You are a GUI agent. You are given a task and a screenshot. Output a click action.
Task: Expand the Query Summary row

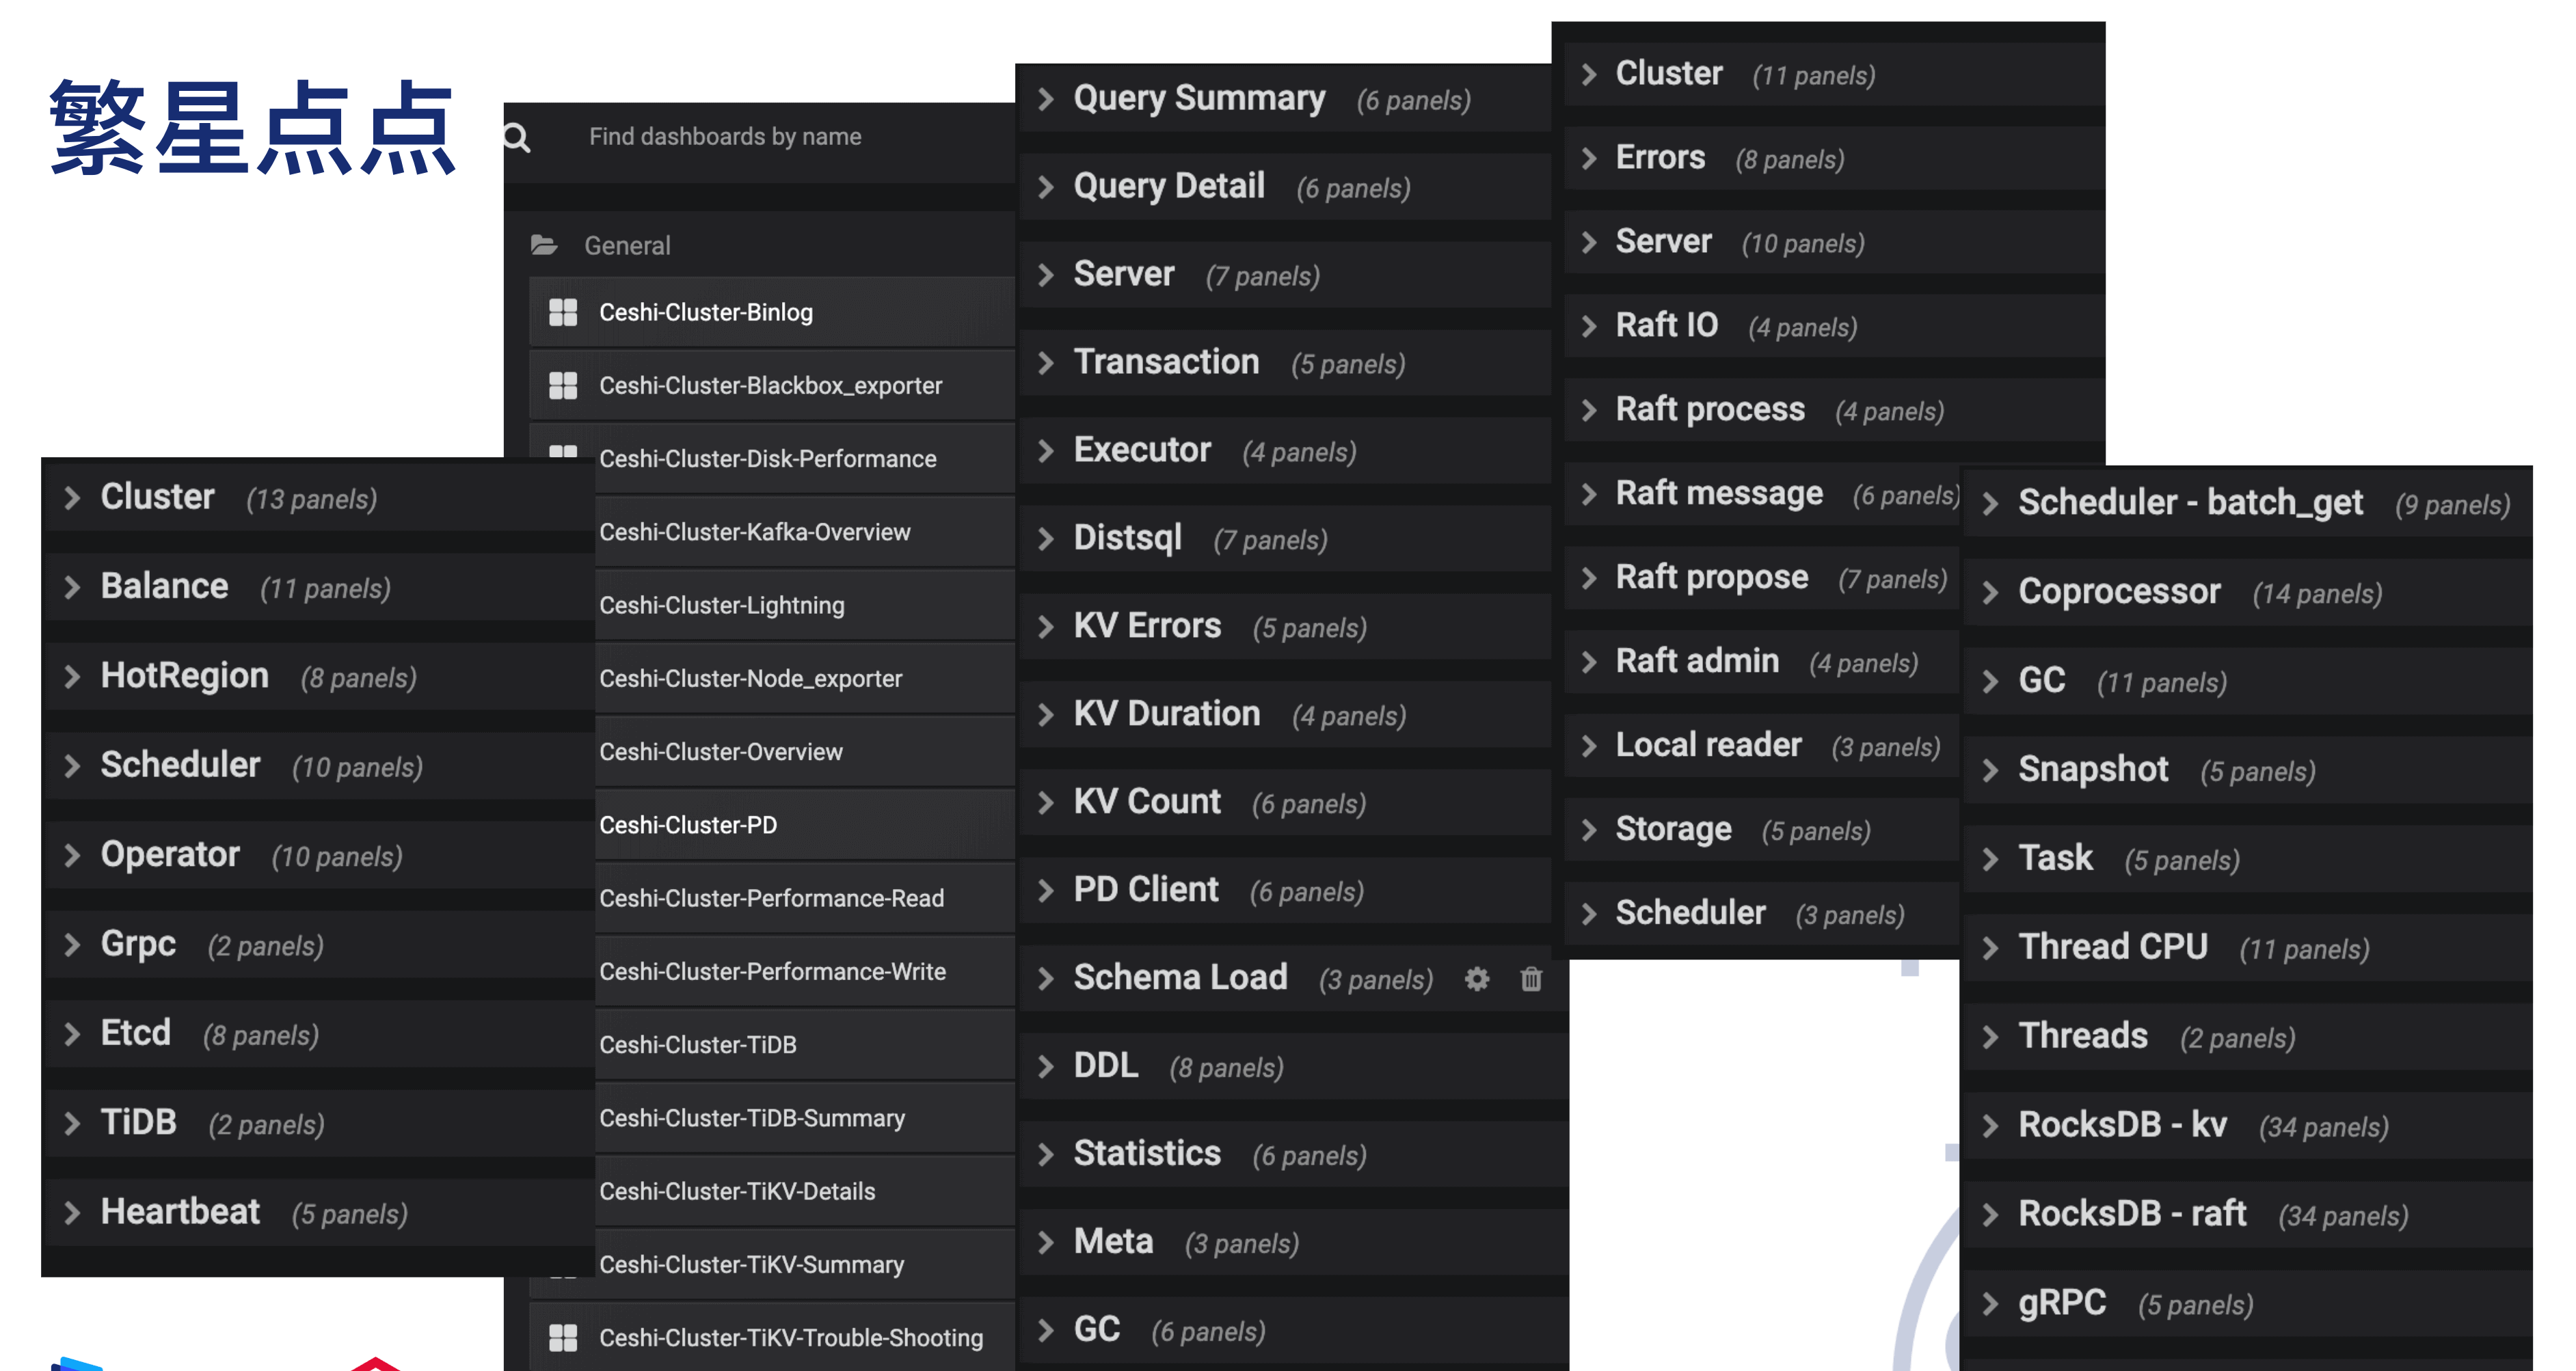click(x=1285, y=98)
